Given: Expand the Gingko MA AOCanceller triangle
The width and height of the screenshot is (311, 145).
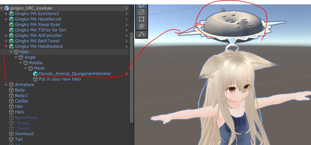Looking at the screenshot, I should tap(6, 35).
